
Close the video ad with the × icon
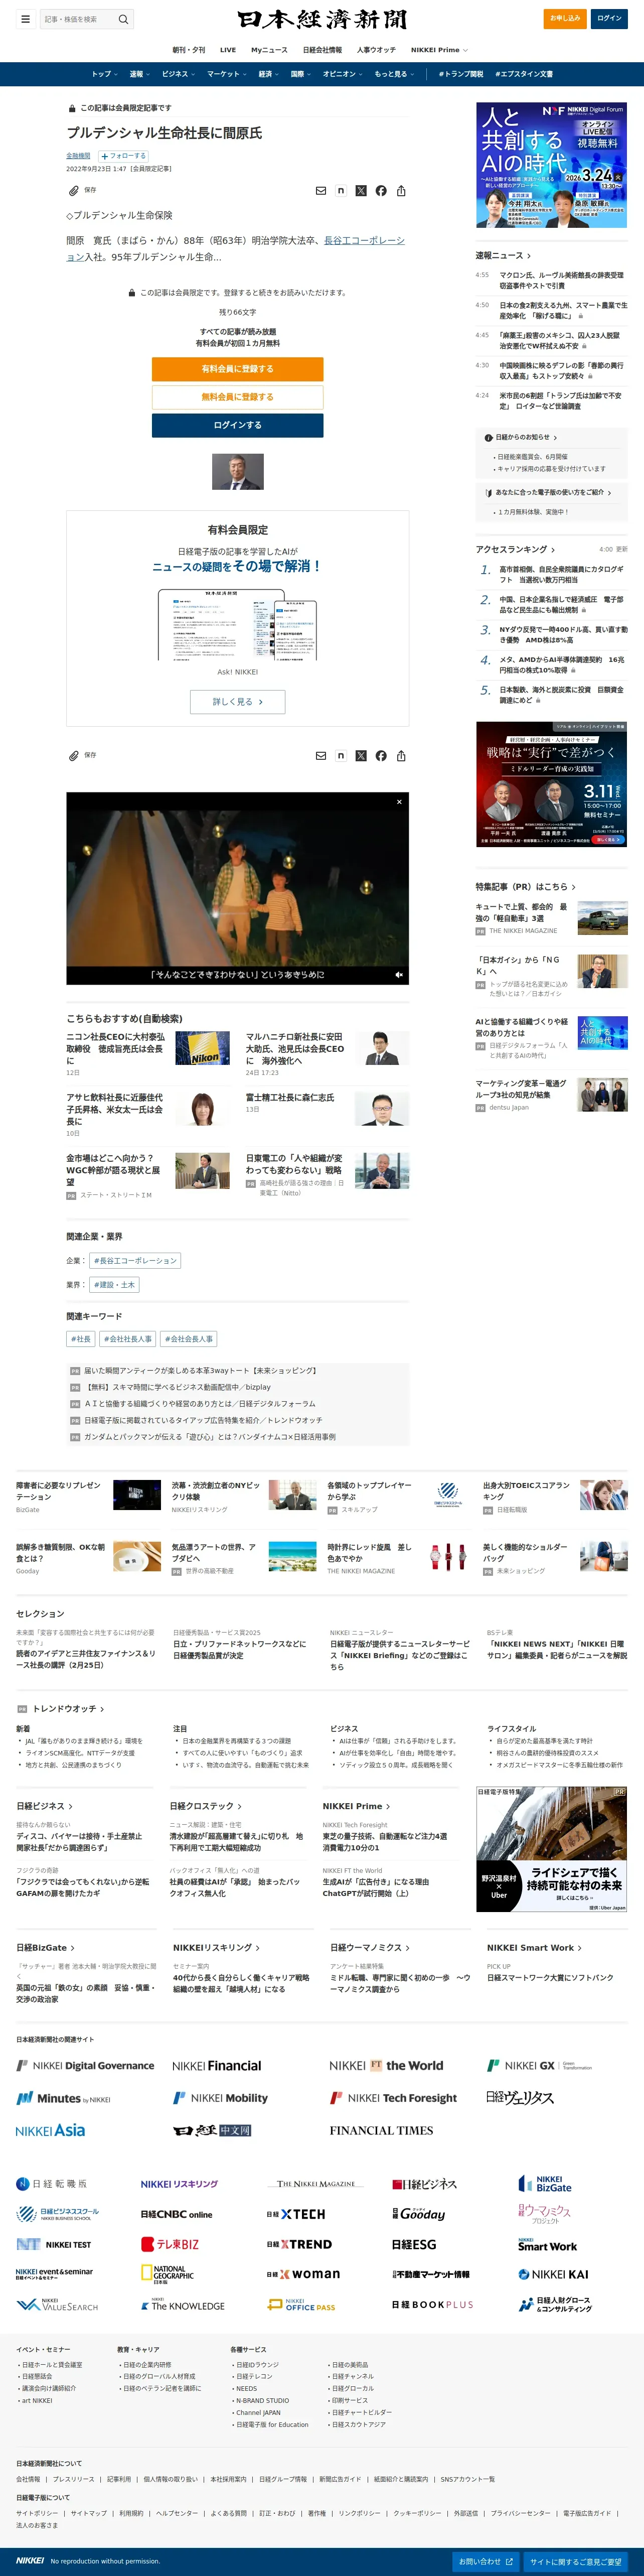[x=399, y=801]
